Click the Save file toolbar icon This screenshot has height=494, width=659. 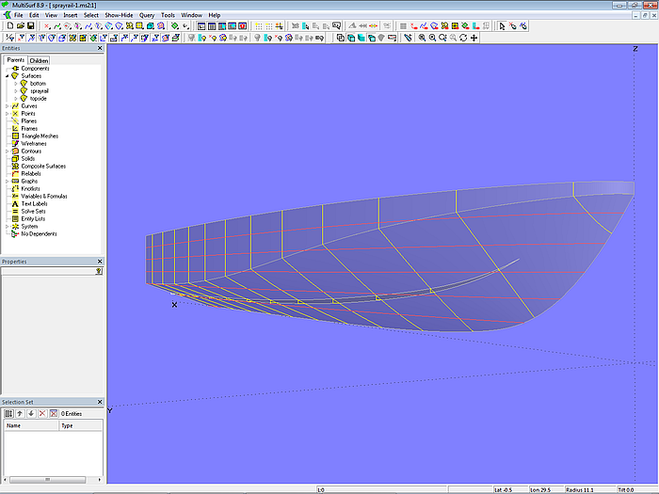[x=30, y=25]
